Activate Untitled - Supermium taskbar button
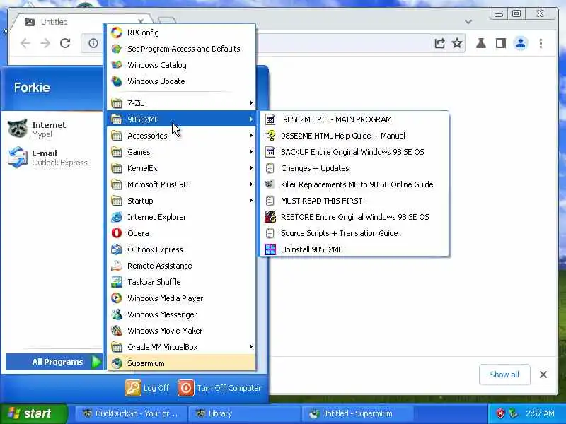Viewport: 566px width, 424px height. click(357, 413)
